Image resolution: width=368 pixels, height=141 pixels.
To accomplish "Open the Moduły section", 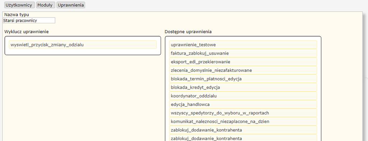I will pyautogui.click(x=46, y=5).
